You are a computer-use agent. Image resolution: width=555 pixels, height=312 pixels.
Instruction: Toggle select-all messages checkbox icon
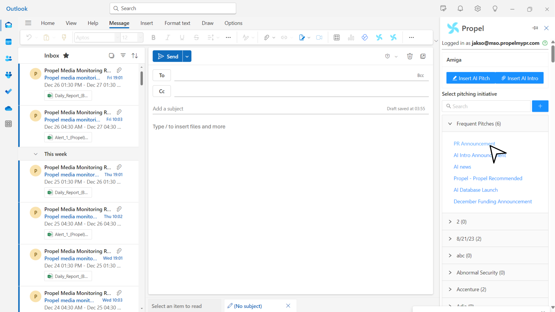(112, 55)
